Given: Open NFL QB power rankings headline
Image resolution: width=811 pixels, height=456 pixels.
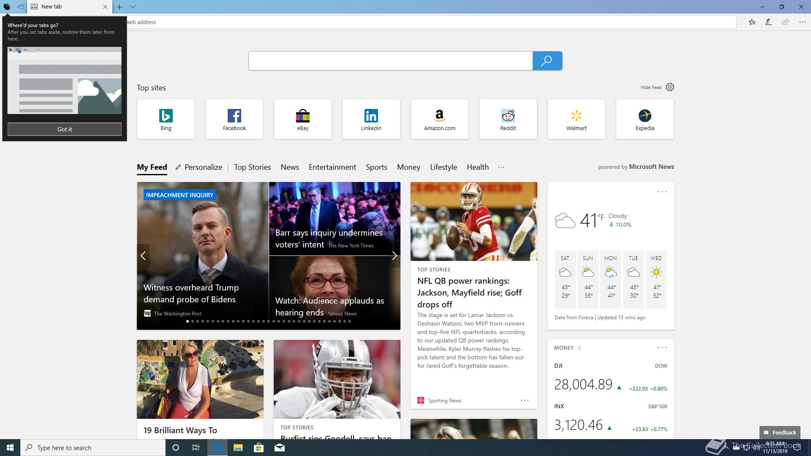Looking at the screenshot, I should [469, 293].
